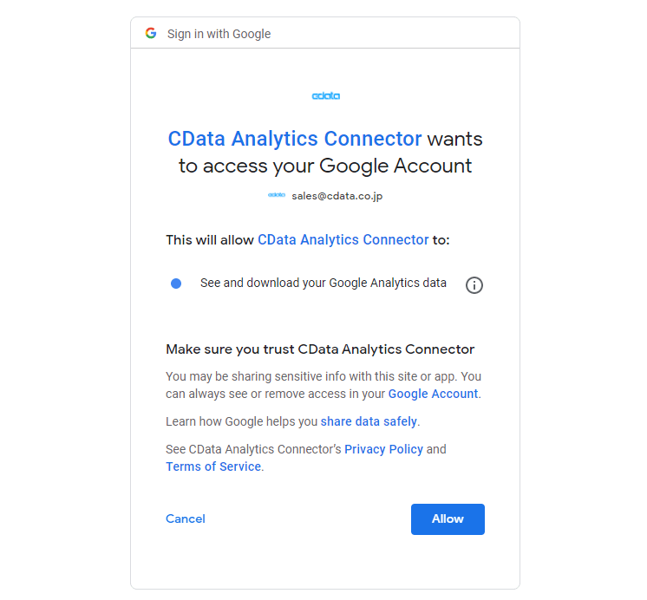The height and width of the screenshot is (600, 647).
Task: Click the 'You may be sharing sensitive info' paragraph
Action: (x=323, y=376)
